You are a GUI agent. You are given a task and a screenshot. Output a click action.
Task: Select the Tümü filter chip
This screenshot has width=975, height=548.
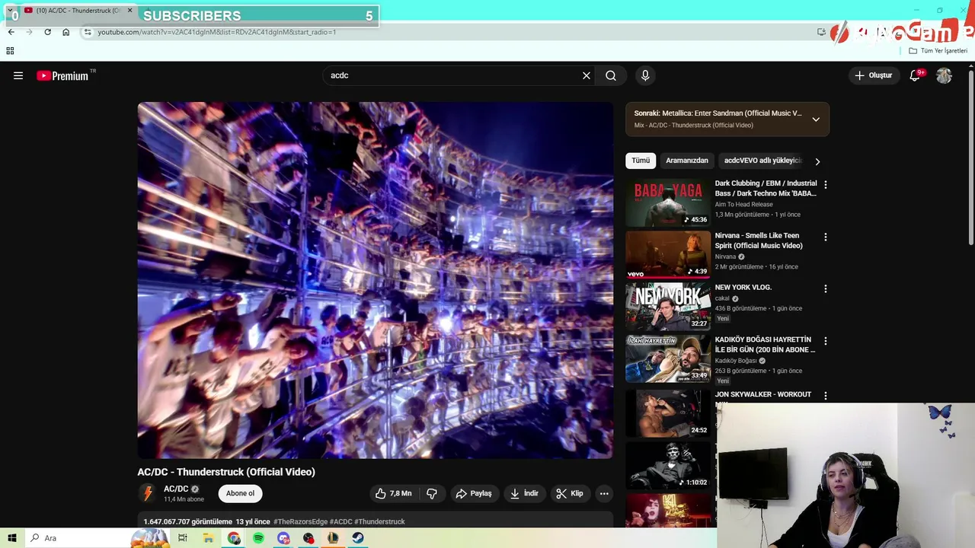pos(641,161)
